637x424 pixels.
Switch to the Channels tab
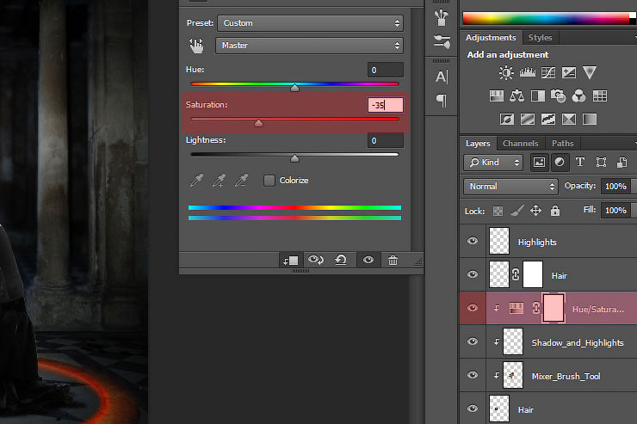click(x=520, y=144)
